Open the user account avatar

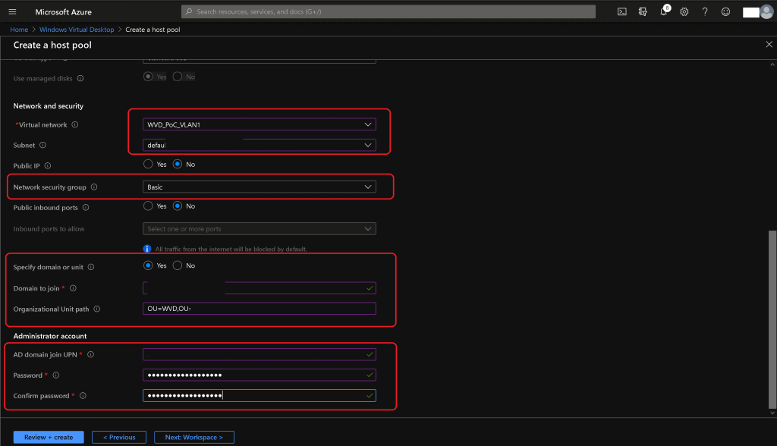(766, 12)
